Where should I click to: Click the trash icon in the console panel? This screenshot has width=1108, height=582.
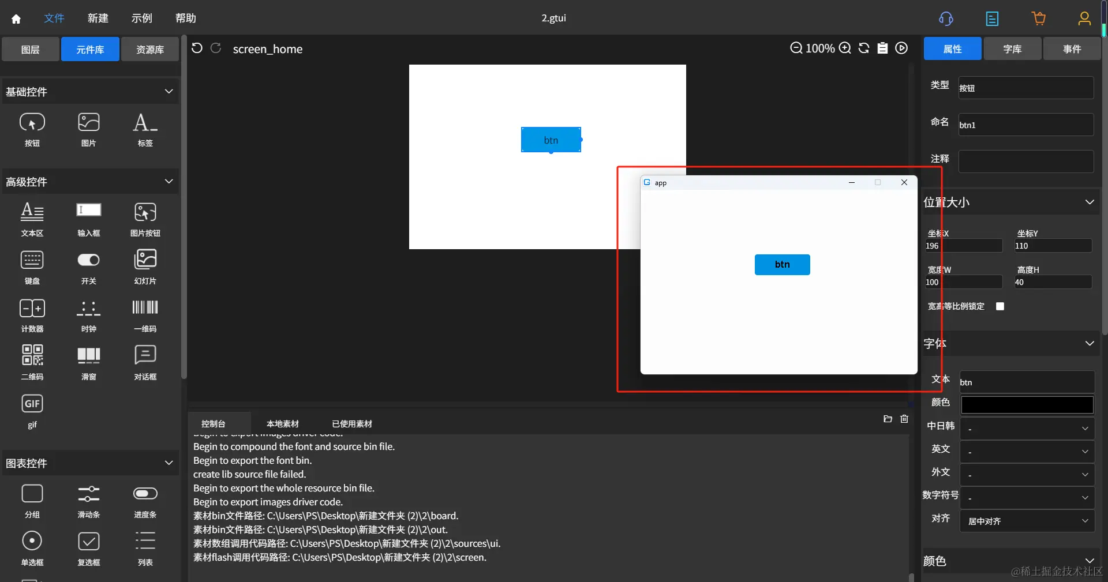pos(904,419)
